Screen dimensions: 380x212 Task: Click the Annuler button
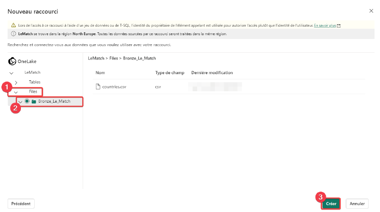coord(357,204)
